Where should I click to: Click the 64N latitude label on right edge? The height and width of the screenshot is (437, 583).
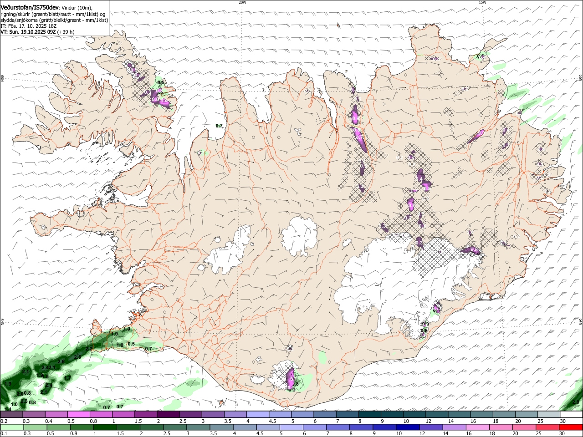pyautogui.click(x=581, y=322)
